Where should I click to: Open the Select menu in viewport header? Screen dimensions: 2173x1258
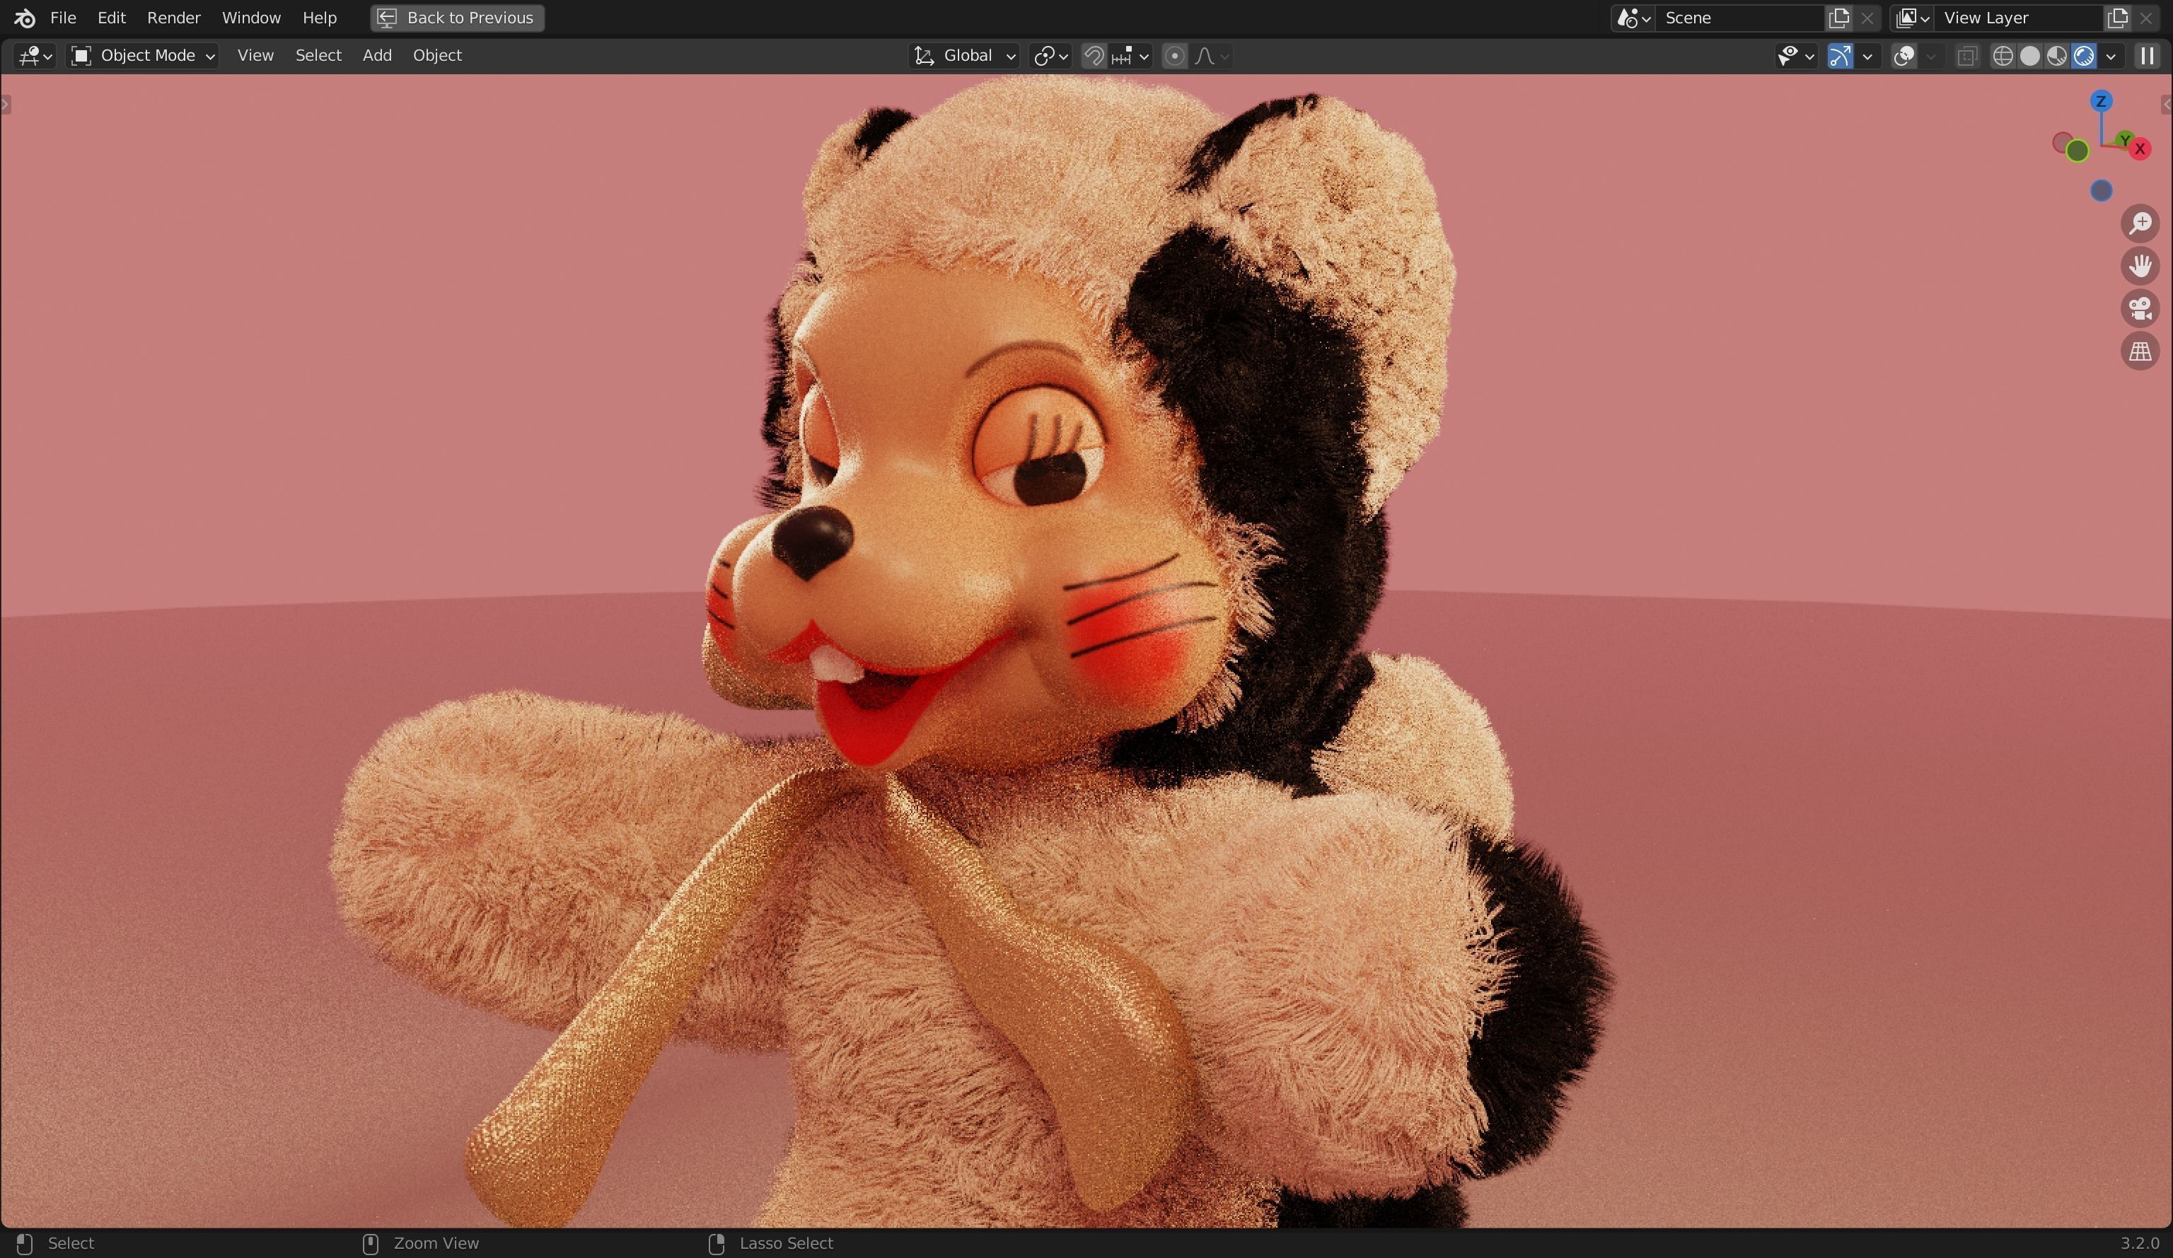(318, 55)
